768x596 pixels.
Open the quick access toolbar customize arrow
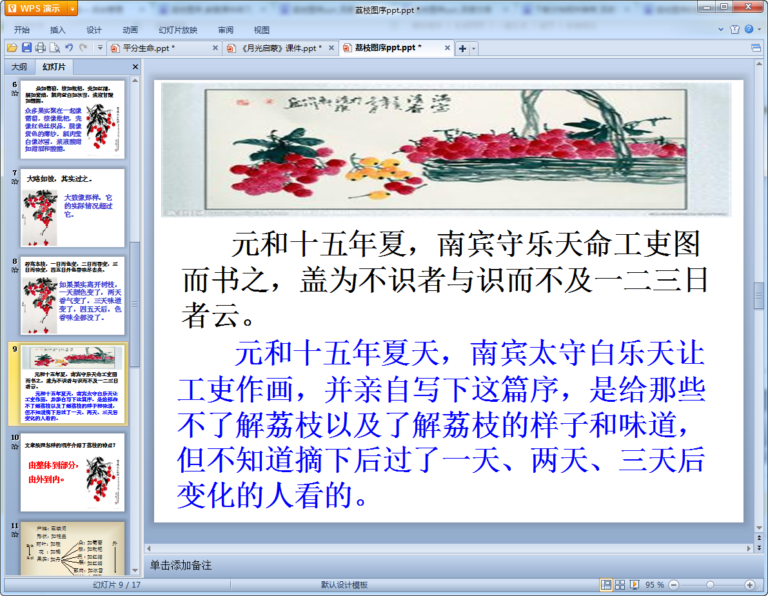pos(100,48)
